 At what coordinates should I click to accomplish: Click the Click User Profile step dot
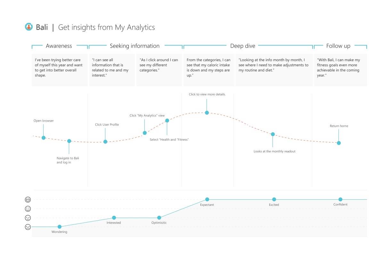point(105,141)
